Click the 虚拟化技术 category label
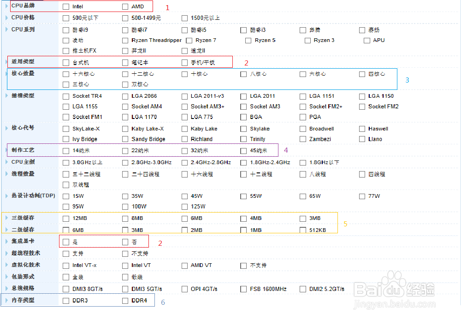Image resolution: width=461 pixels, height=320 pixels. click(x=26, y=265)
